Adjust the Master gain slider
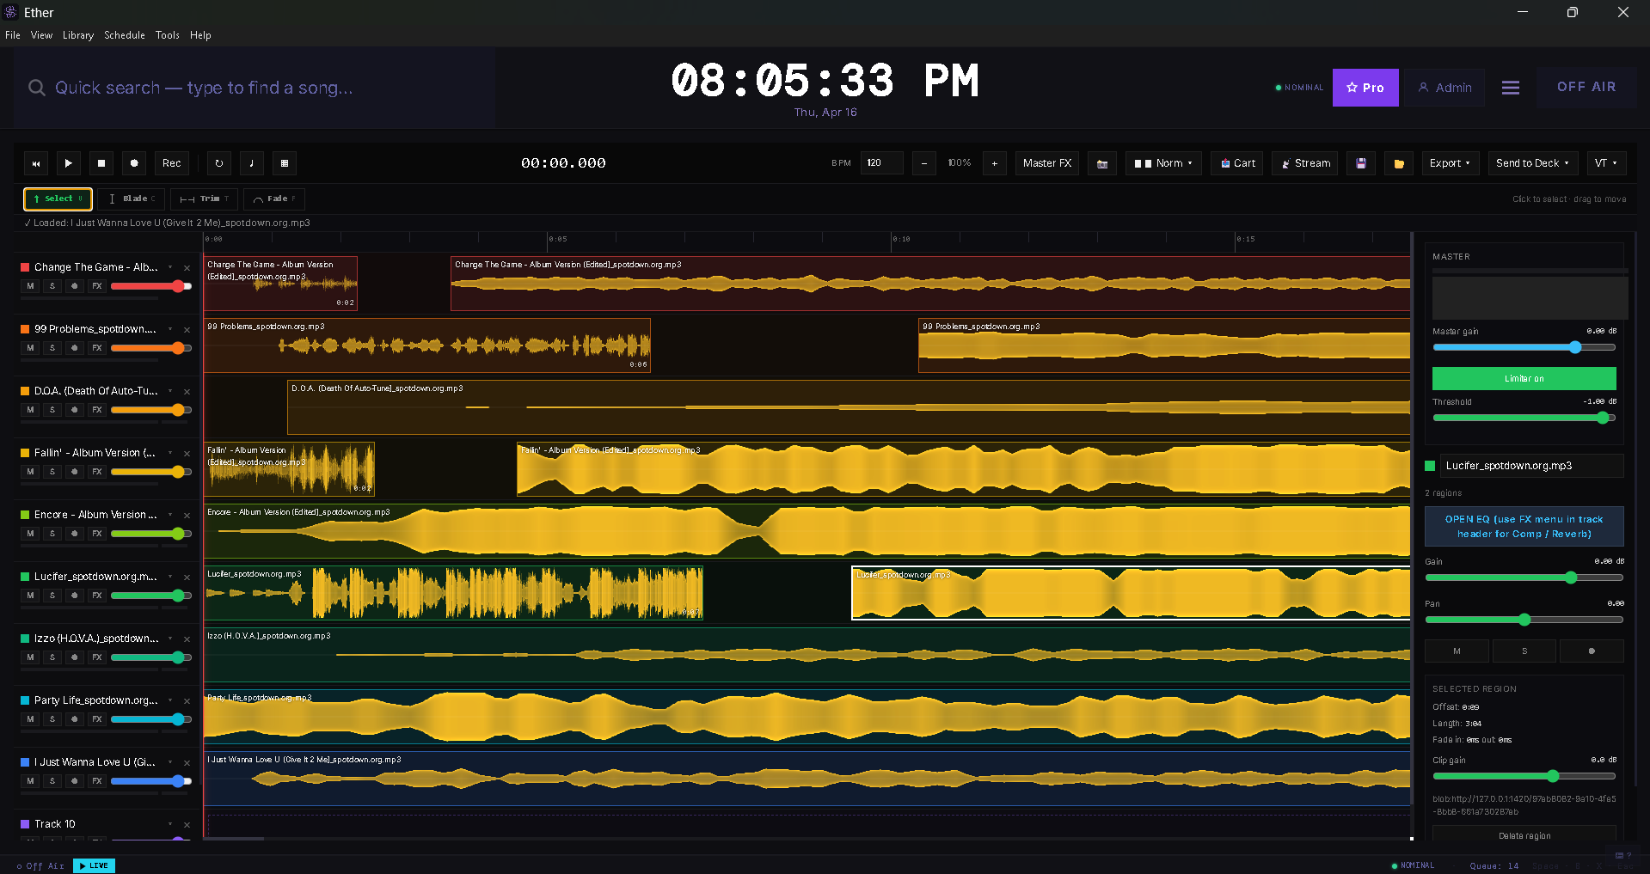The image size is (1650, 874). pyautogui.click(x=1574, y=347)
